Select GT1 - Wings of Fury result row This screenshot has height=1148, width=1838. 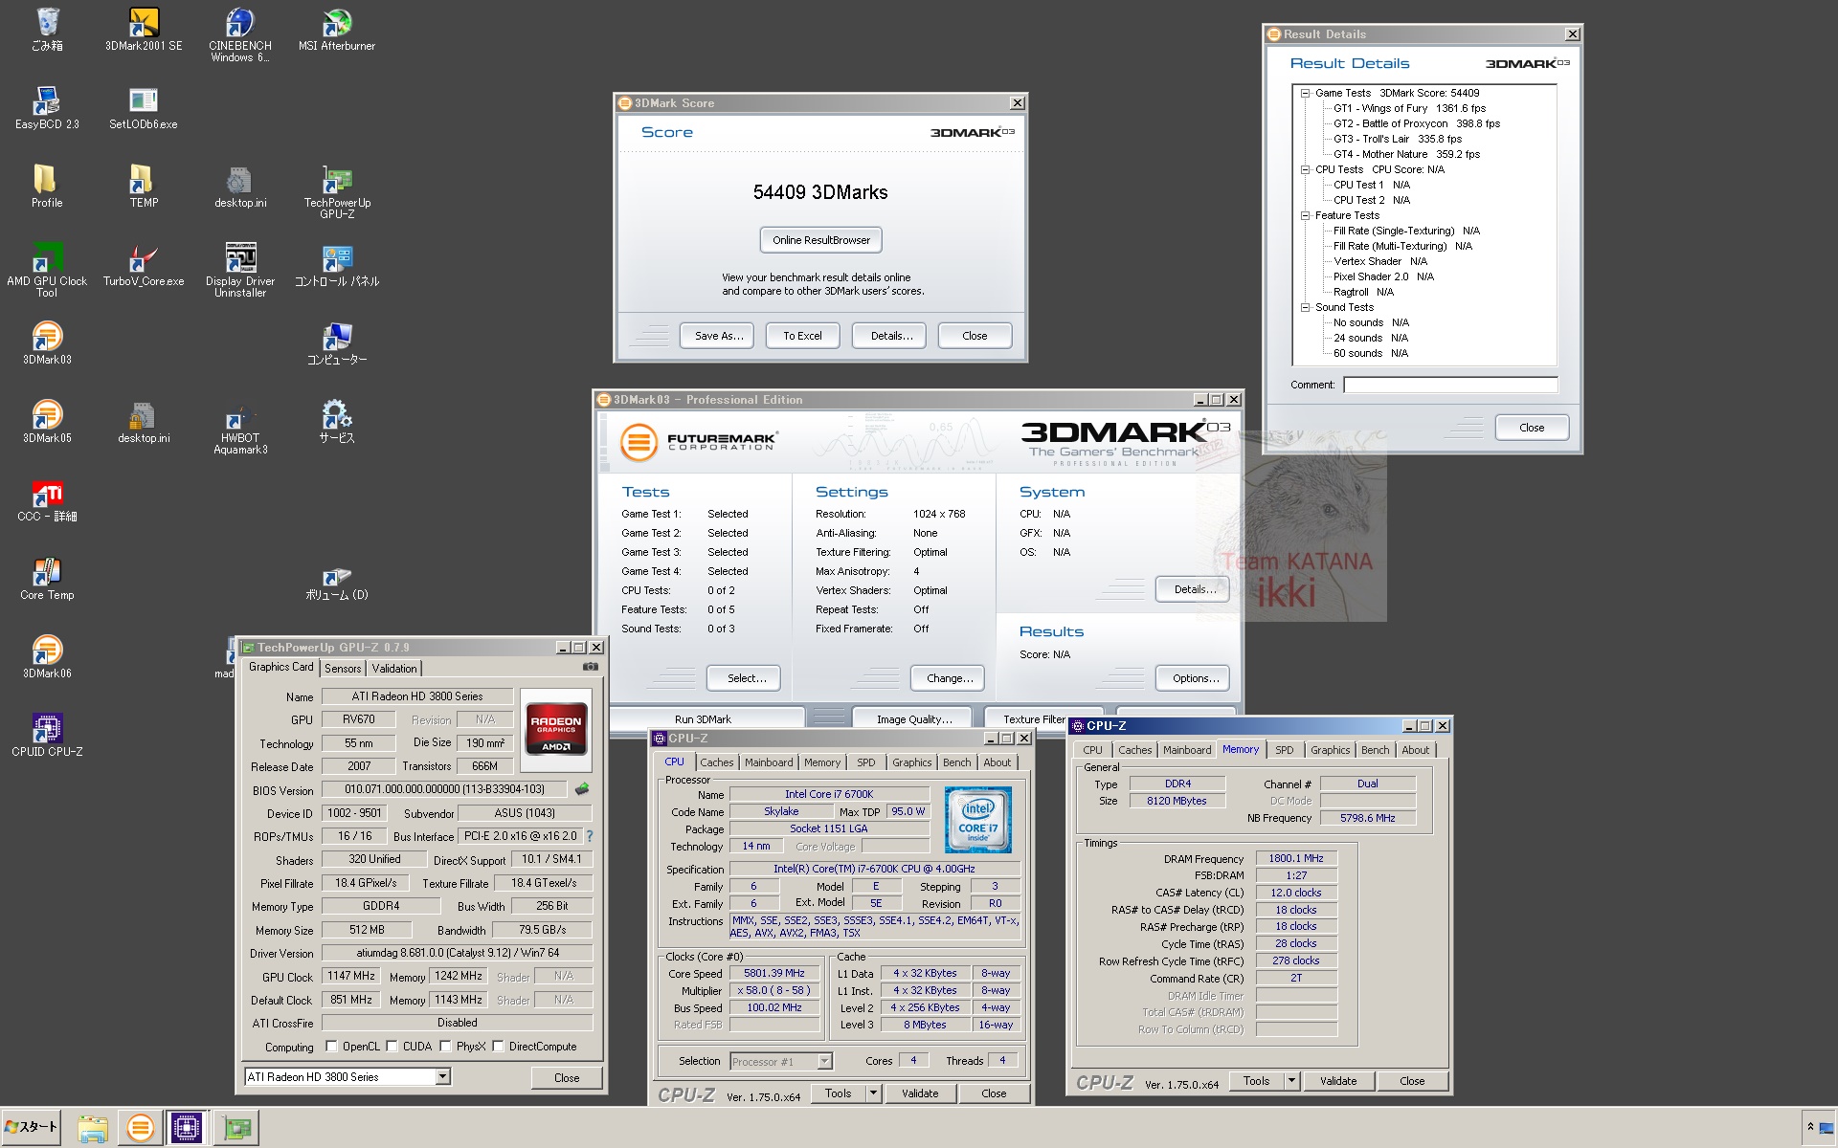1409,108
